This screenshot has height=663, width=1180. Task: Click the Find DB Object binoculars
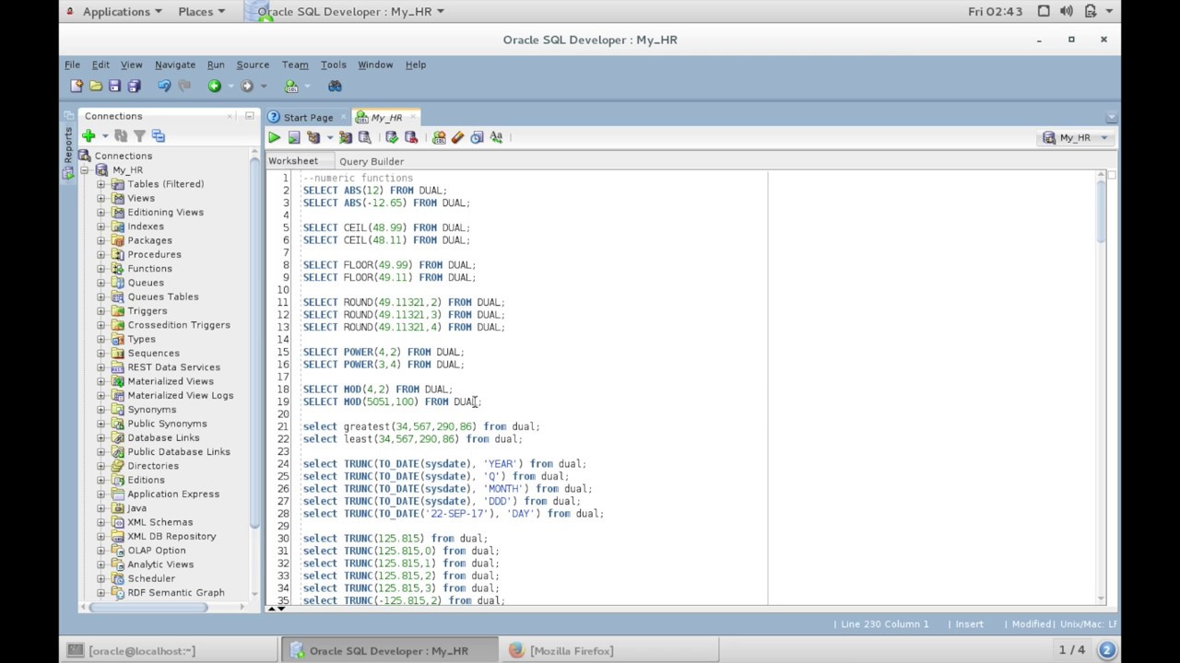335,86
